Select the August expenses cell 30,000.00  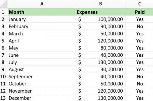pyautogui.click(x=101, y=69)
